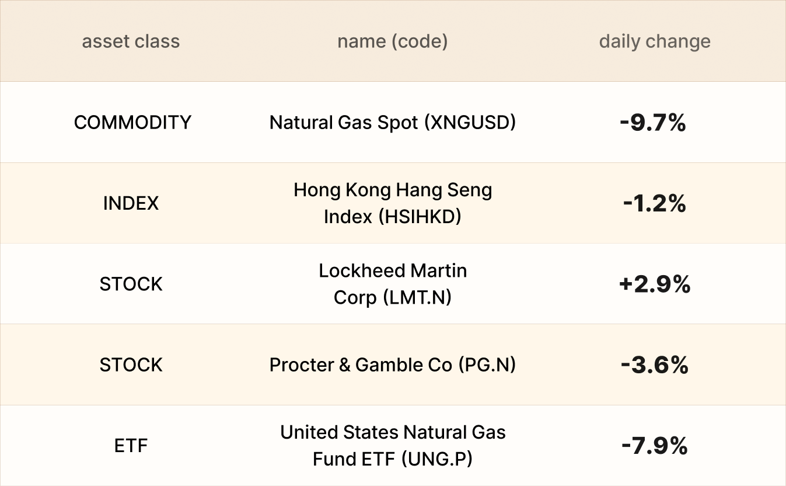Select the ETF asset class cell
Screen dimensions: 786x486
pos(131,446)
